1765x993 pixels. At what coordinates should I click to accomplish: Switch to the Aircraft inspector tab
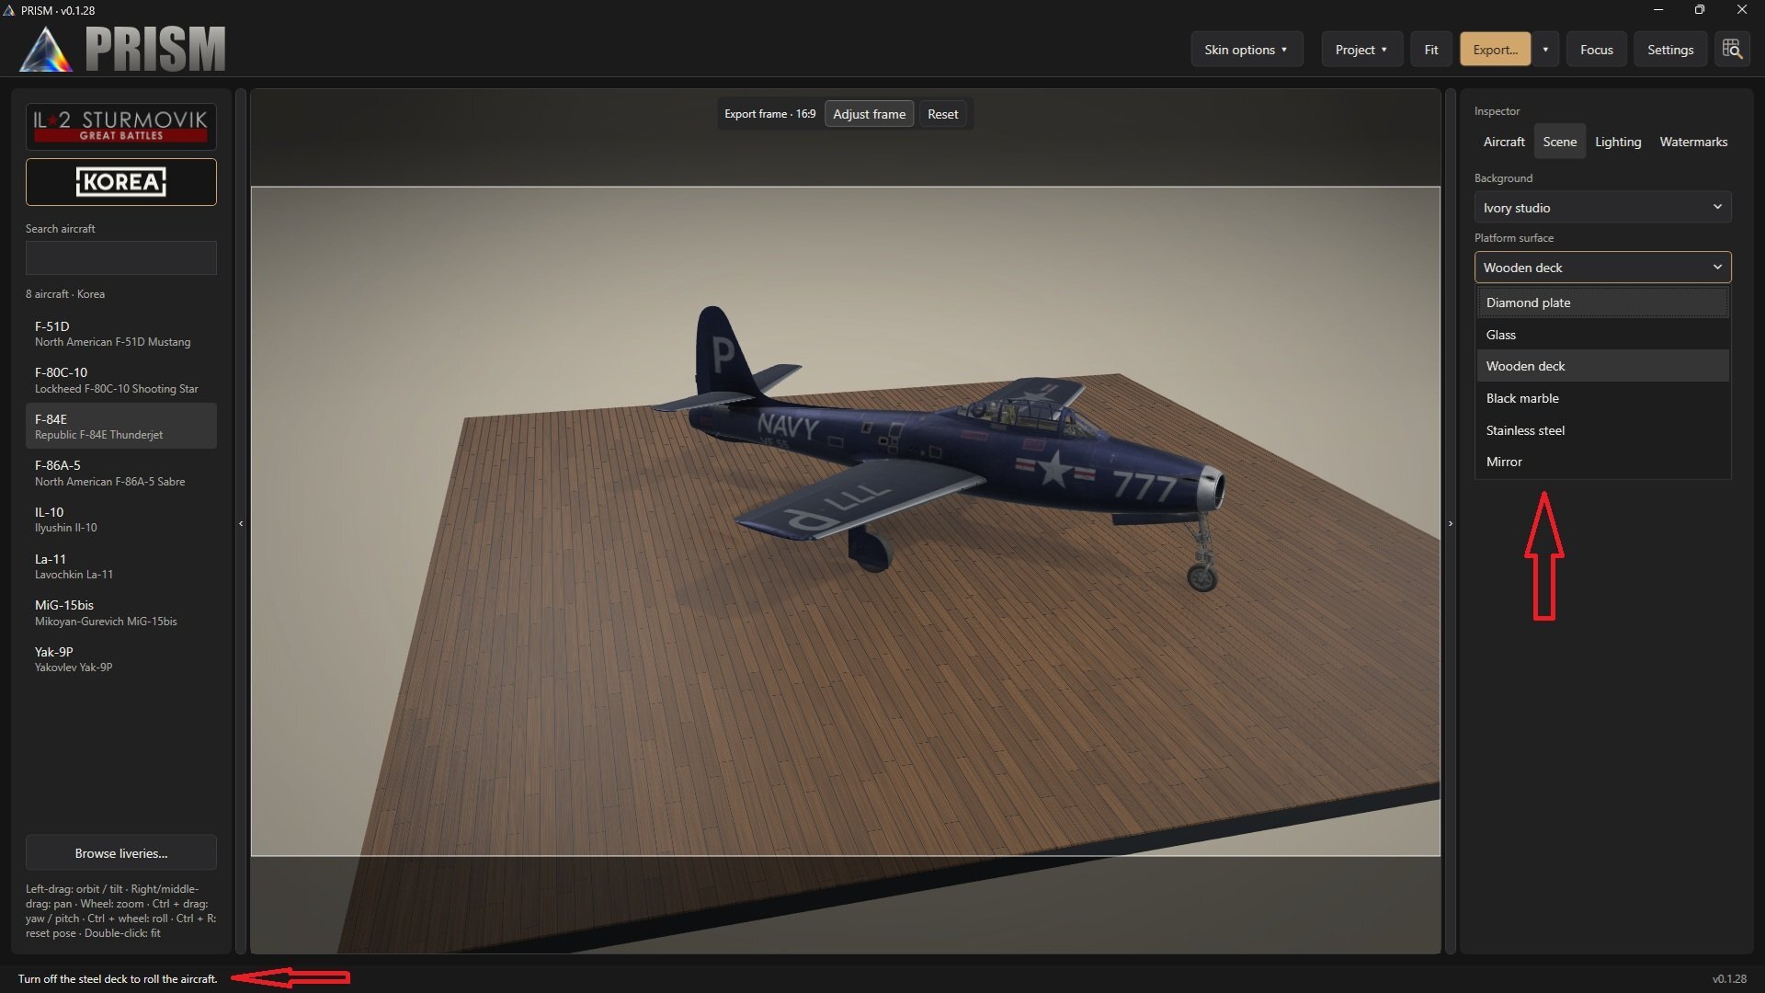1504,142
